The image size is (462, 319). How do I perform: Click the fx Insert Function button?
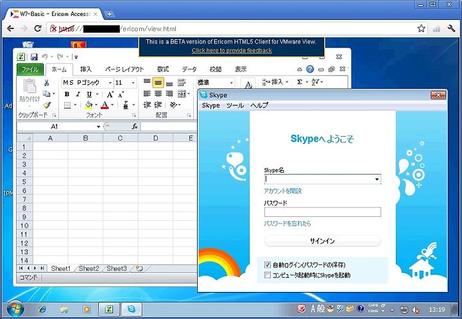[135, 126]
